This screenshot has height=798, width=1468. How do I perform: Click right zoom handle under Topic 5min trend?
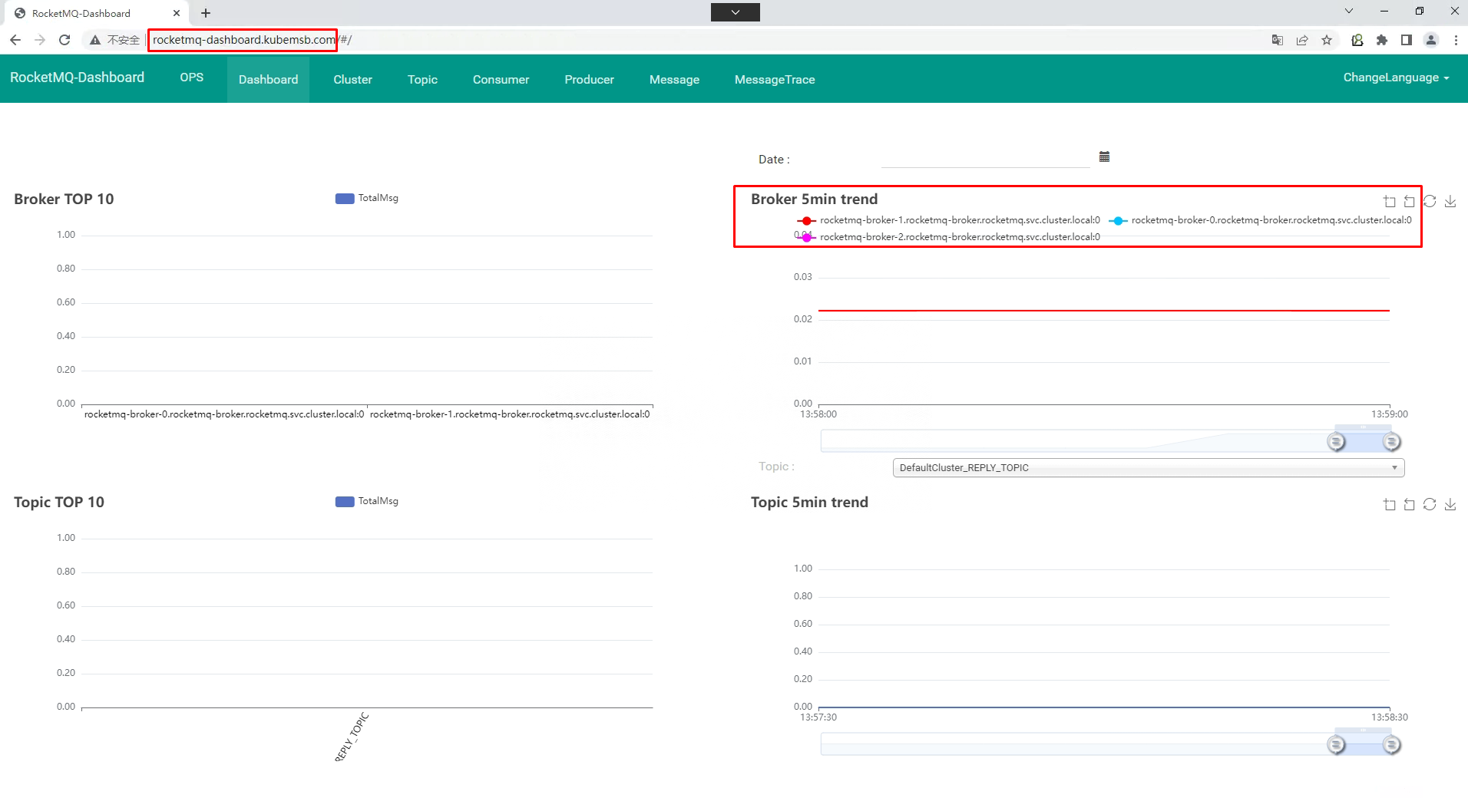(x=1392, y=745)
